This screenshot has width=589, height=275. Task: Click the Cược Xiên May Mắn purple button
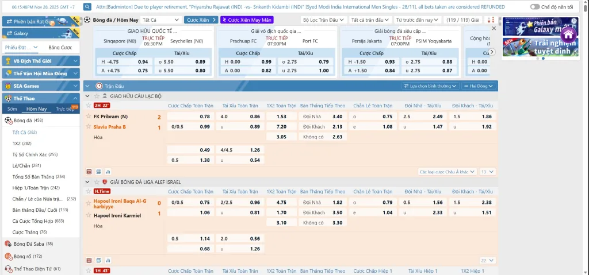pyautogui.click(x=247, y=20)
